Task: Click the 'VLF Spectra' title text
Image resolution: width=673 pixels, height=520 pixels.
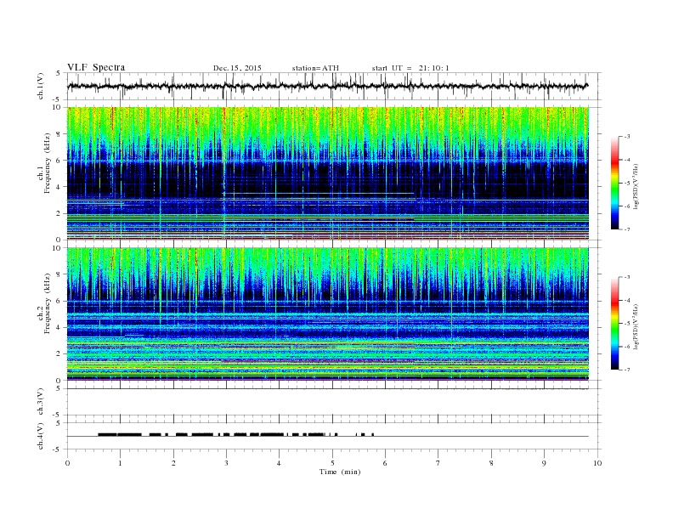Action: tap(96, 67)
